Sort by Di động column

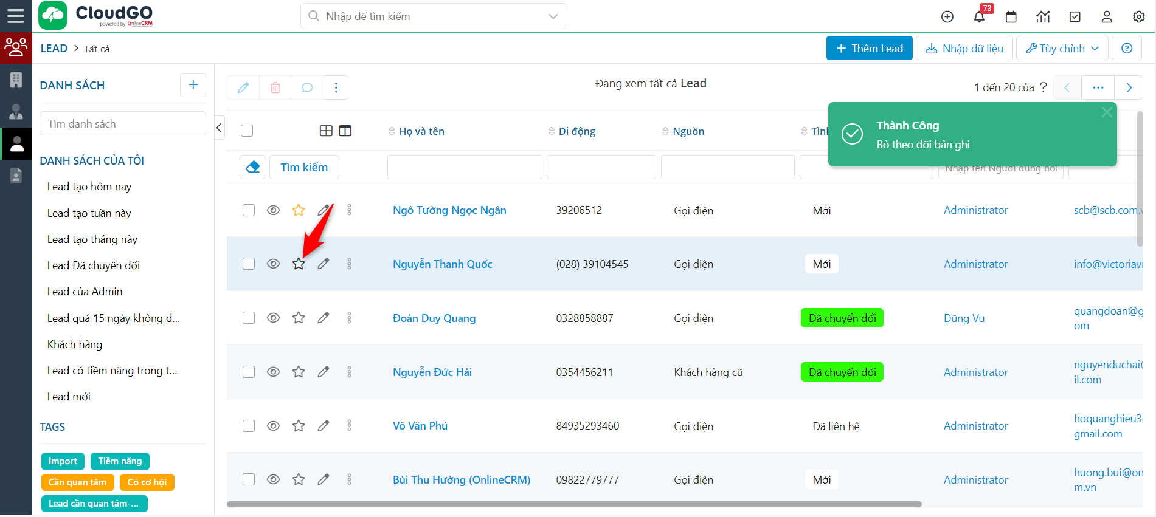(576, 131)
